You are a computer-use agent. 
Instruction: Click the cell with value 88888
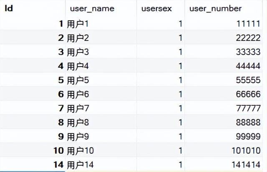click(x=224, y=122)
